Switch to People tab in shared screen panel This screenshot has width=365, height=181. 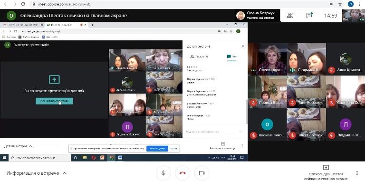pos(199,57)
